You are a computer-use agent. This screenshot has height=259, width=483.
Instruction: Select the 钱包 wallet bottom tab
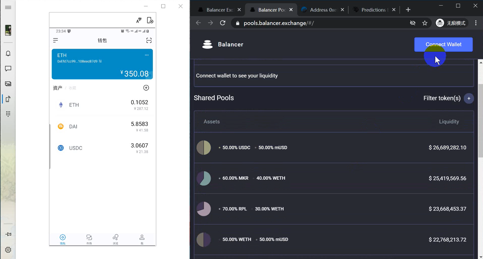pyautogui.click(x=63, y=239)
